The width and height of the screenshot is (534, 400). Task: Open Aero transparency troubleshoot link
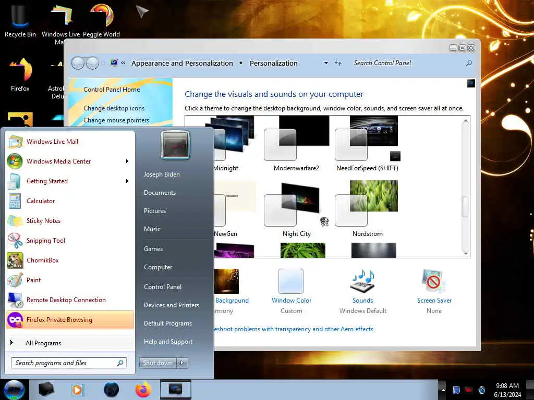click(294, 329)
